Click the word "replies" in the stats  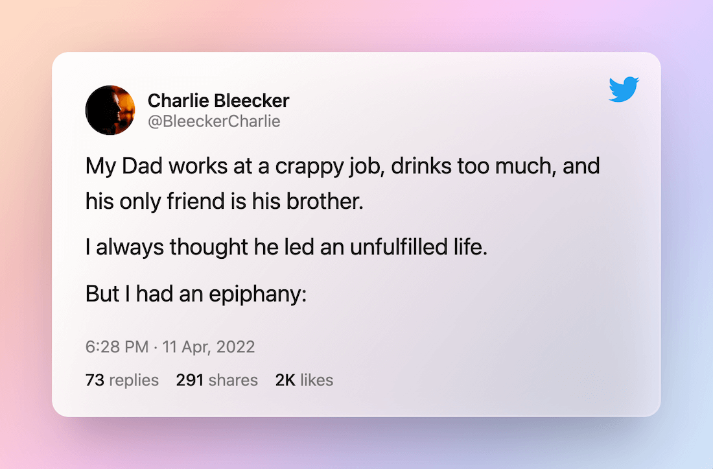[134, 380]
